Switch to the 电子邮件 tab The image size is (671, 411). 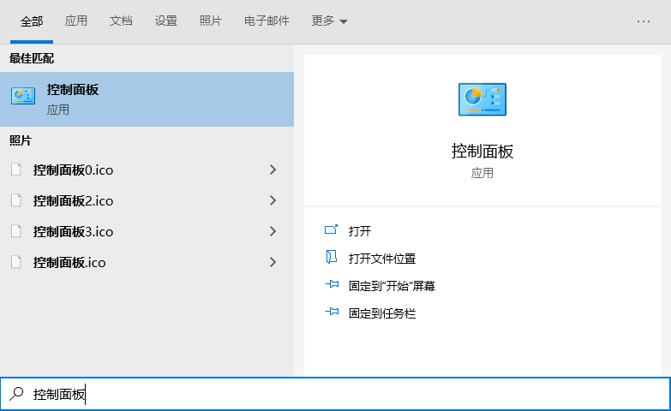pos(267,21)
